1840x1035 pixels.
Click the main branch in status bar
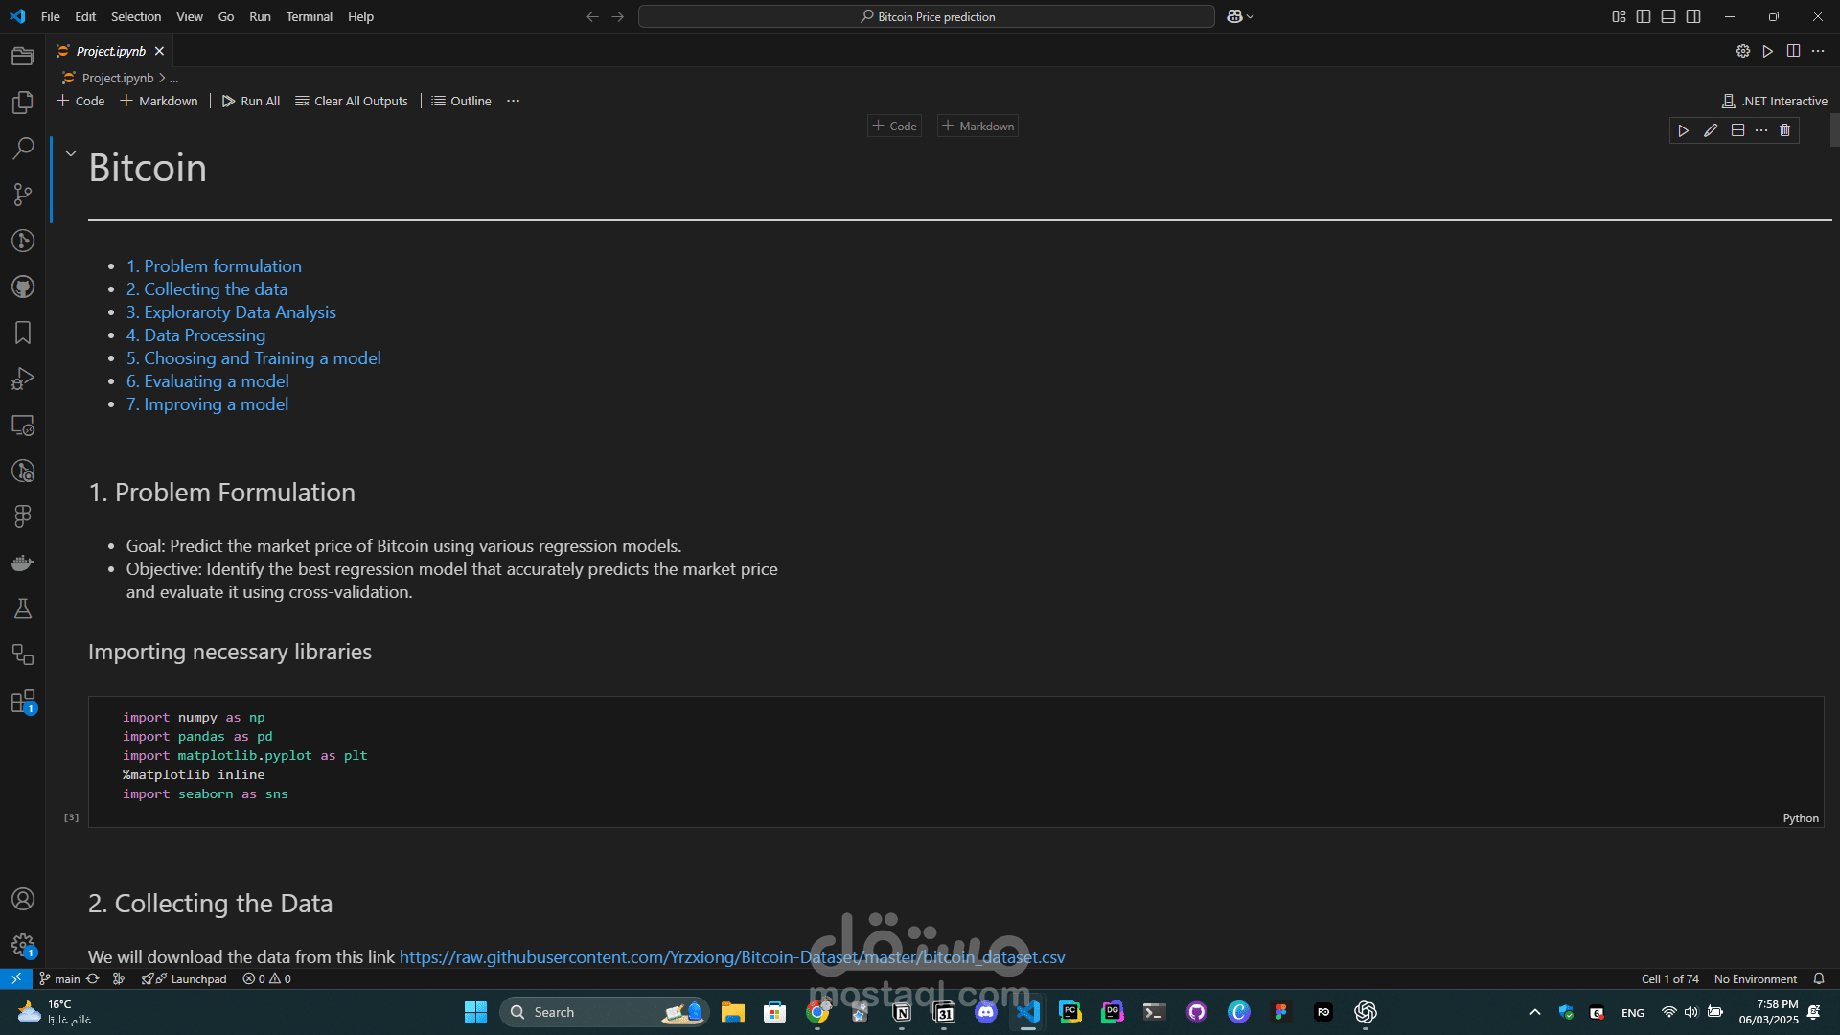click(x=59, y=978)
